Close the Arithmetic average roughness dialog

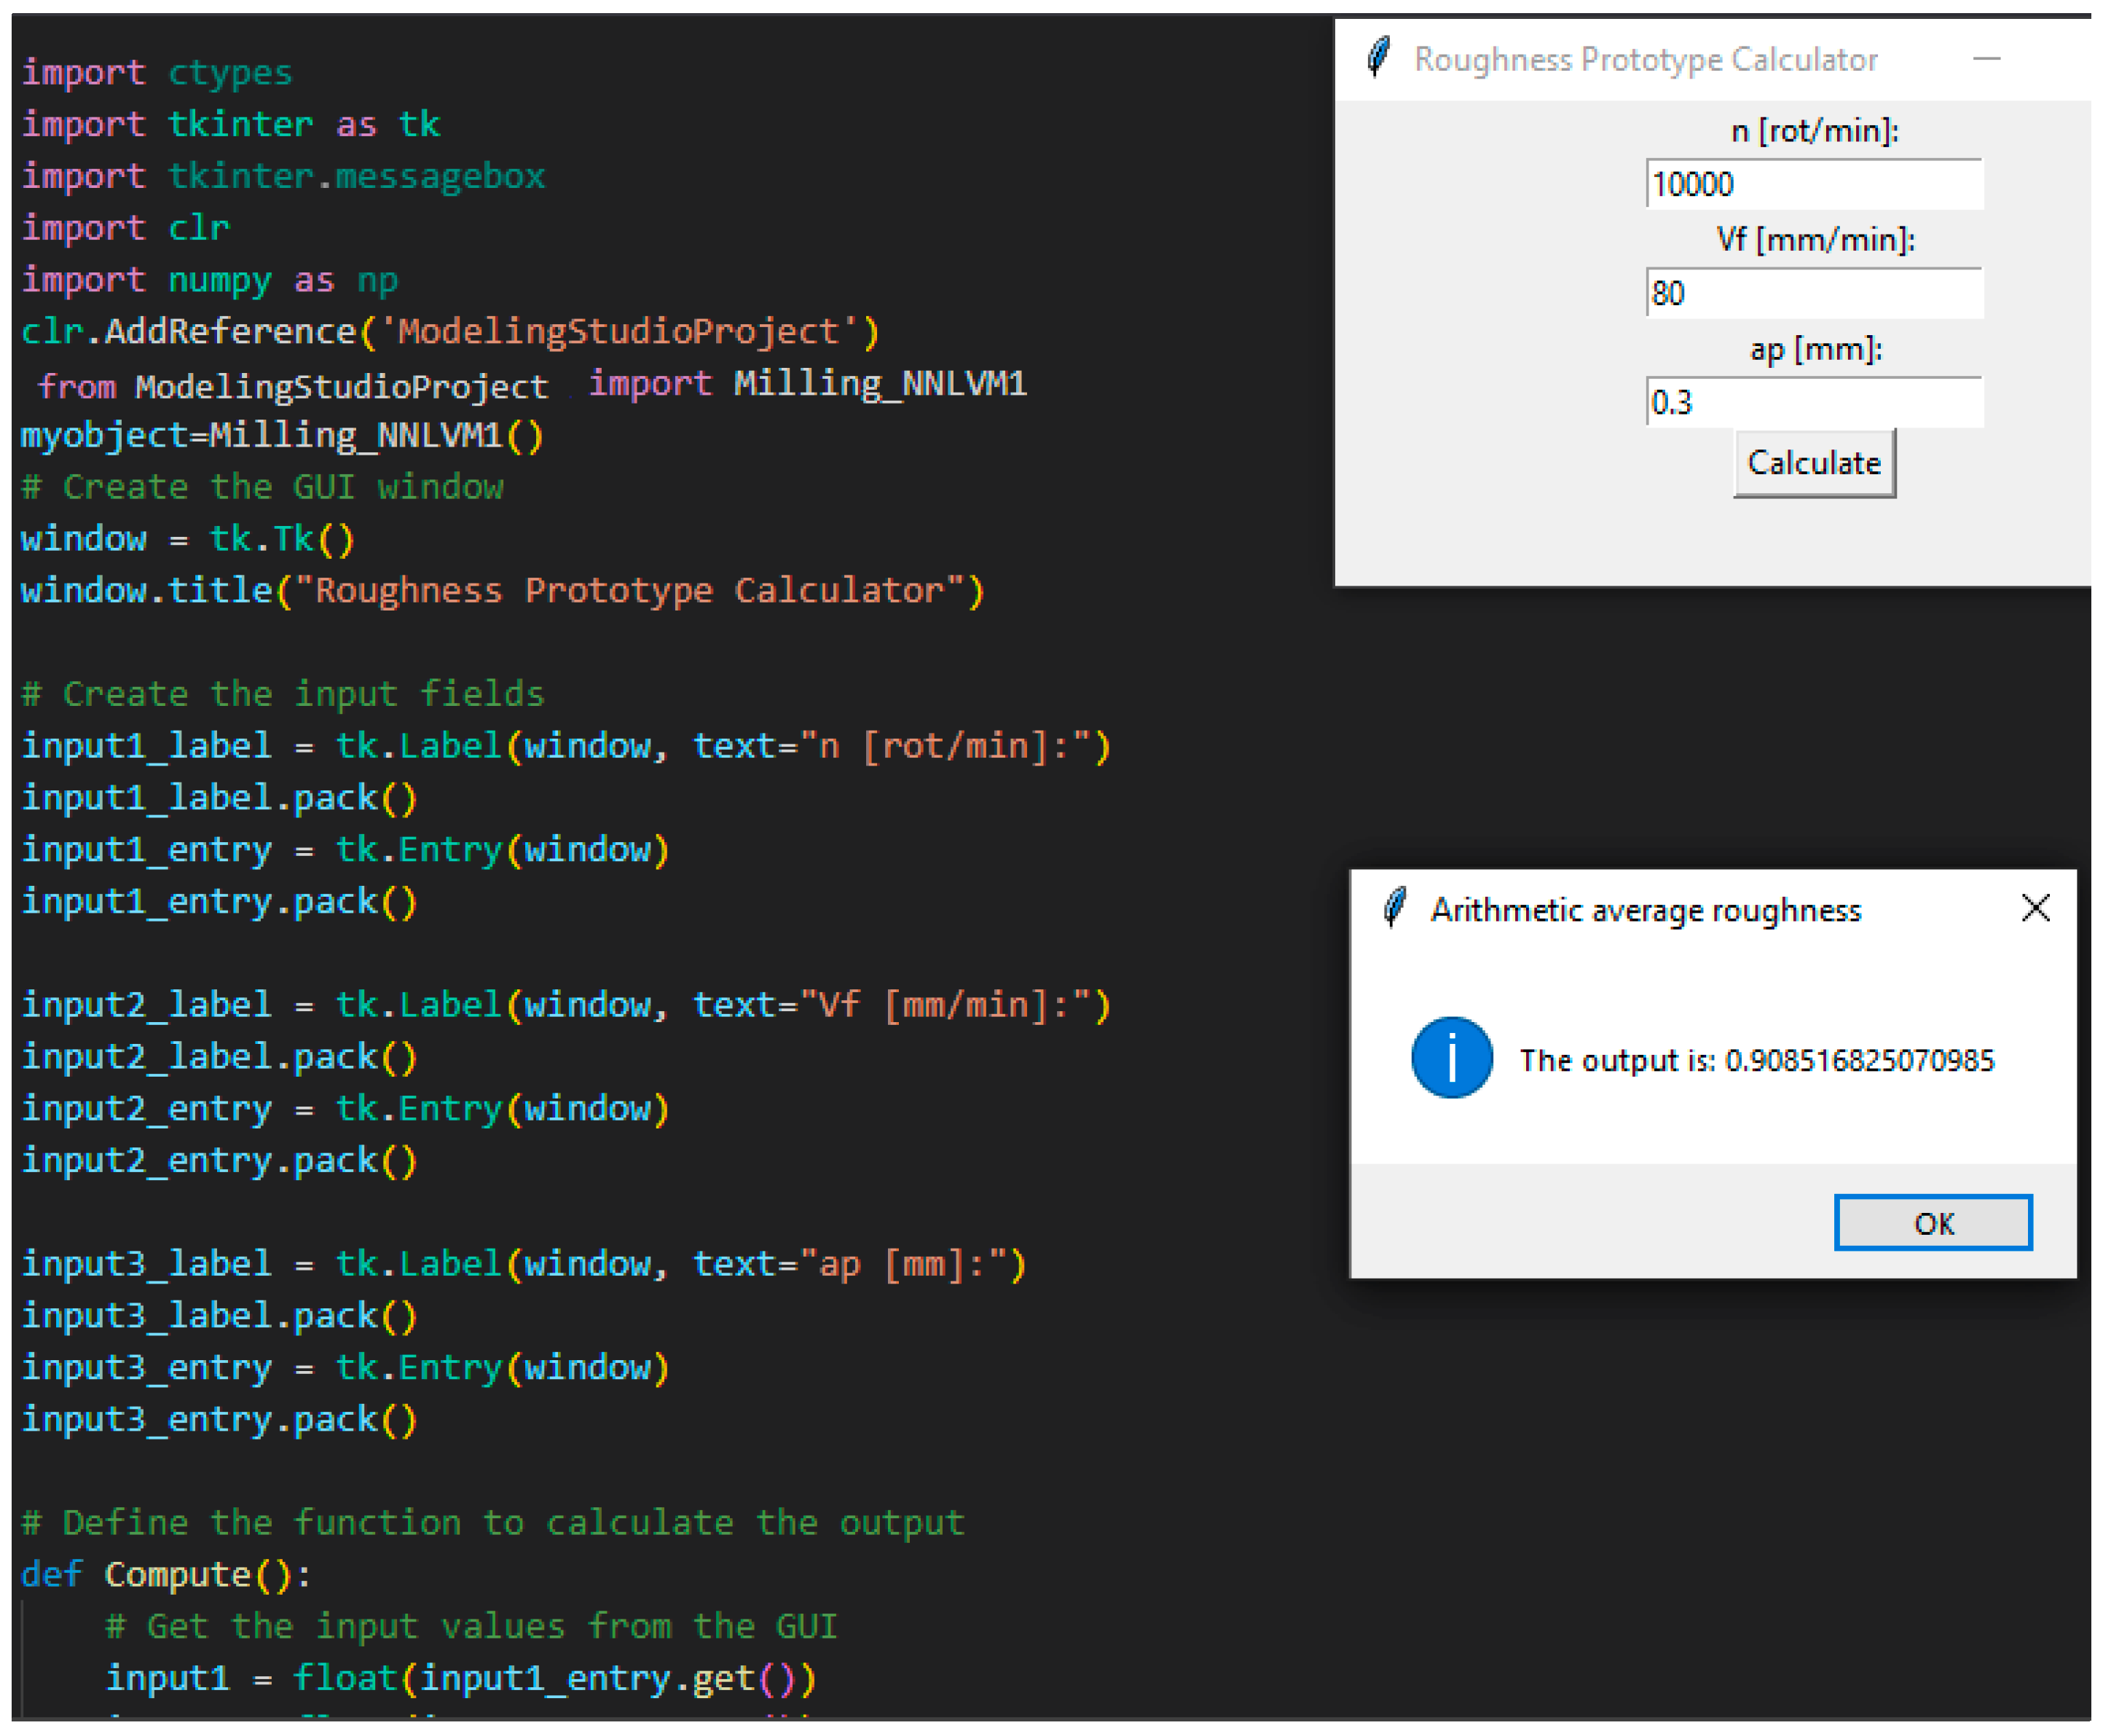2035,908
